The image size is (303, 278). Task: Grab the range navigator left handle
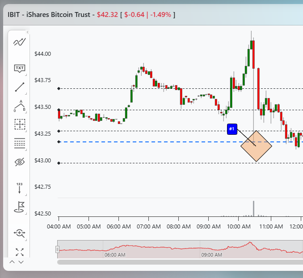[57, 249]
